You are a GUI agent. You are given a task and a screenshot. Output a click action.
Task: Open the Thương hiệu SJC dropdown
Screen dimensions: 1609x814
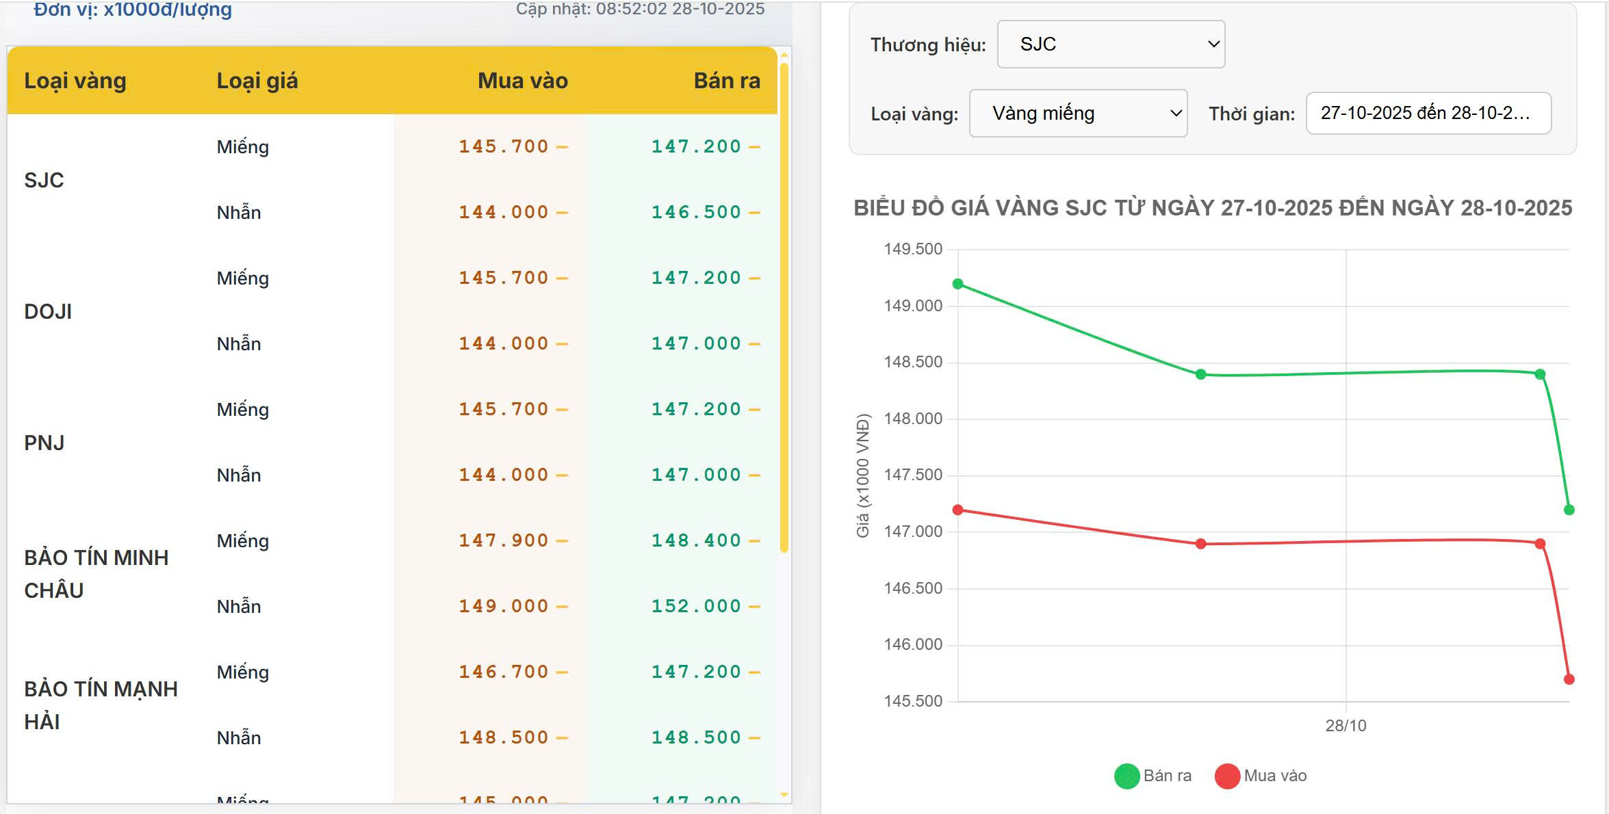(x=1111, y=44)
